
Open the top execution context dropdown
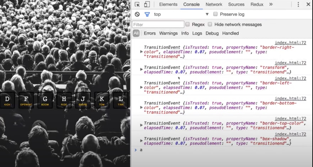(181, 14)
